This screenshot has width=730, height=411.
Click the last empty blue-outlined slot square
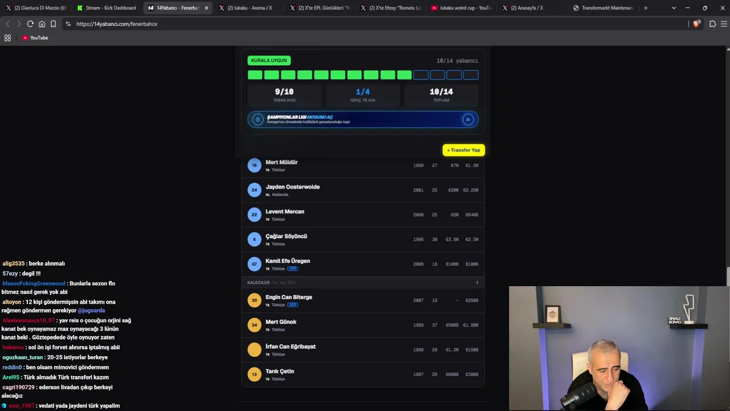471,75
